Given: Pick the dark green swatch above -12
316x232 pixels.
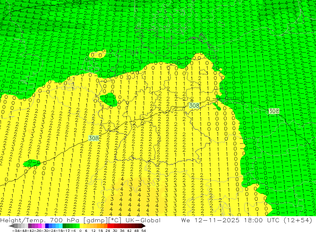Looking at the screenshot, I should pyautogui.click(x=64, y=226).
